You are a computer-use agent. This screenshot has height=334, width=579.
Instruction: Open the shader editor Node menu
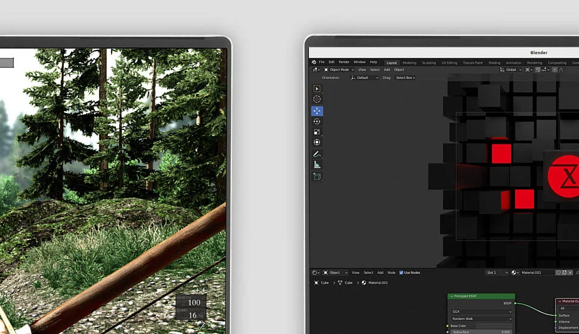coord(391,273)
